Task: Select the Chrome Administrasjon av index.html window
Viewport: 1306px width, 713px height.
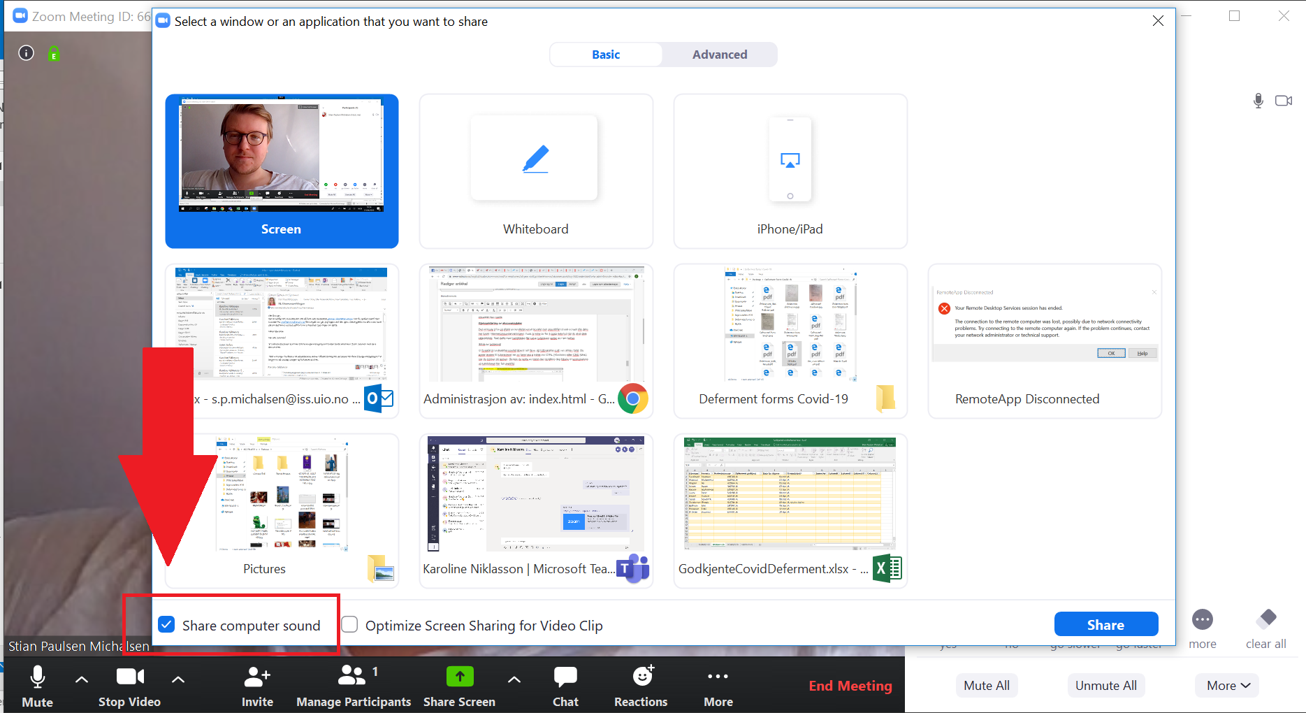Action: tap(536, 341)
